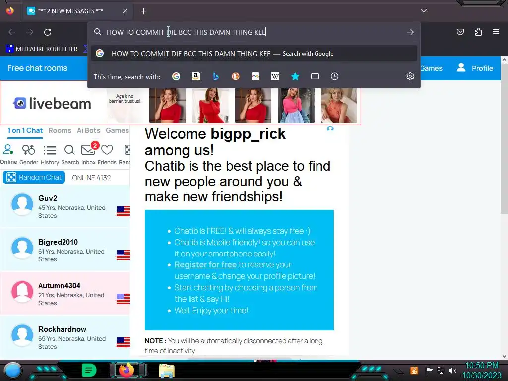This screenshot has width=508, height=381.
Task: Search this time with Bing icon
Action: pyautogui.click(x=216, y=76)
